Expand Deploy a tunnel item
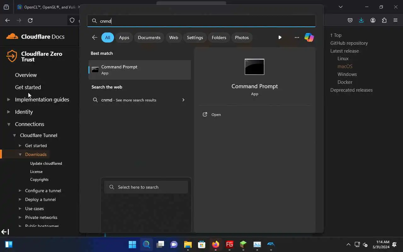The width and height of the screenshot is (403, 252). click(20, 199)
